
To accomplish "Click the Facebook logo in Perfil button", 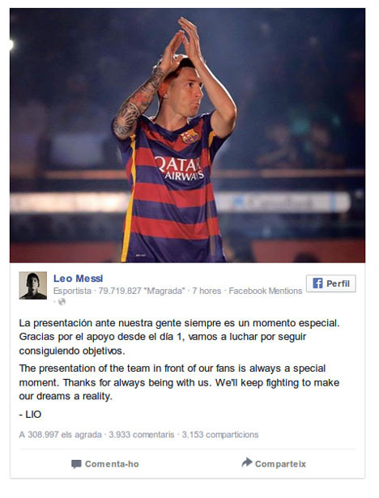I will click(317, 283).
